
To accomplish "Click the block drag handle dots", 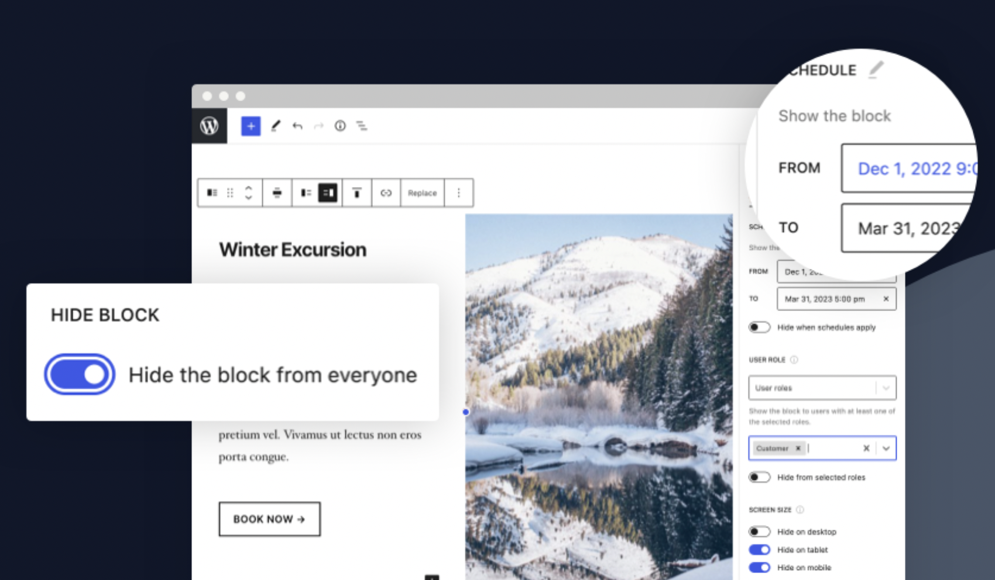I will pyautogui.click(x=230, y=193).
